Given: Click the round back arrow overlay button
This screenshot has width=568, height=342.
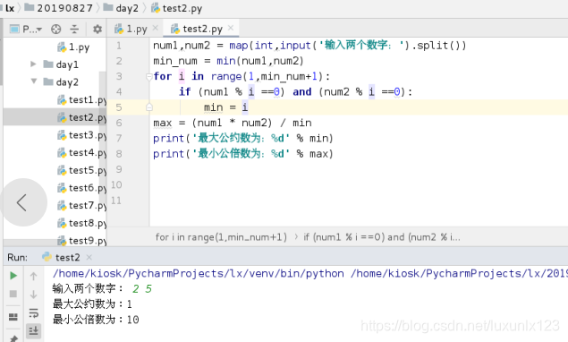Looking at the screenshot, I should coord(23,202).
